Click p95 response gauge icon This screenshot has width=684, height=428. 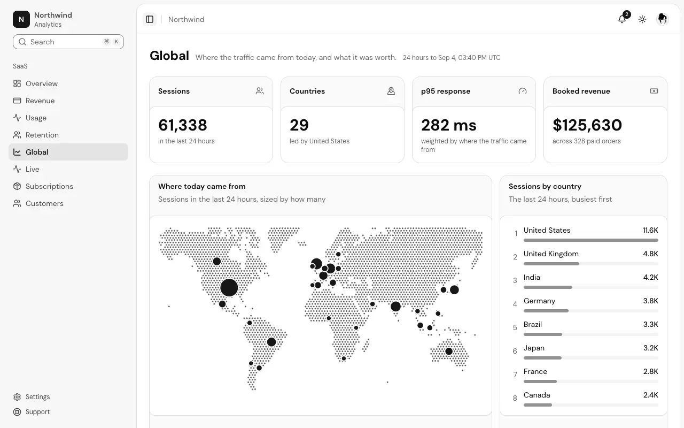[523, 91]
